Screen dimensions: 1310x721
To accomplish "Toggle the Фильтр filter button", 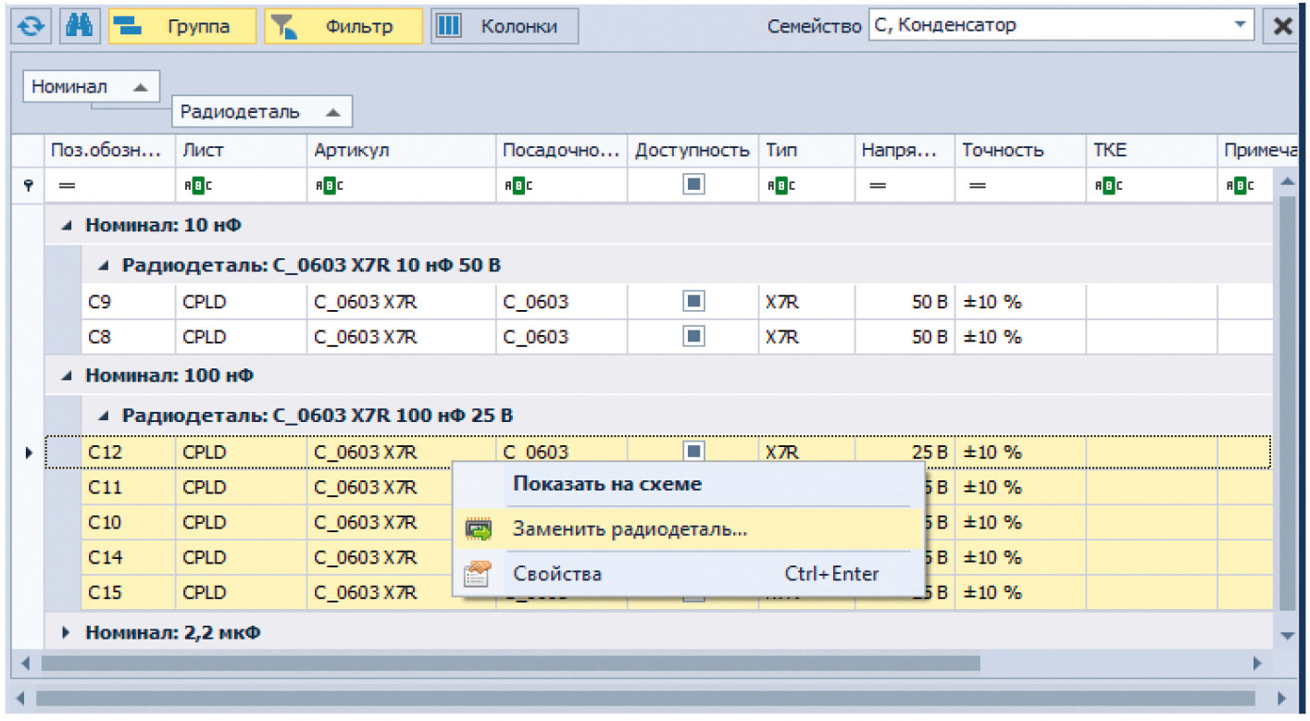I will [x=343, y=26].
